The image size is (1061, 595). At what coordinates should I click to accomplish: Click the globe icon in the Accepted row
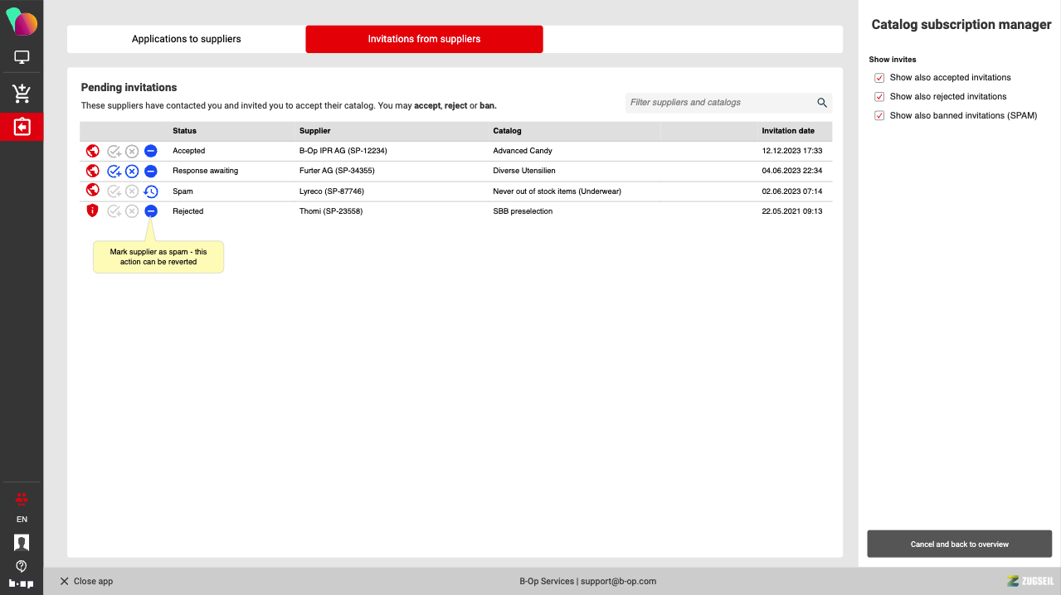pyautogui.click(x=93, y=152)
